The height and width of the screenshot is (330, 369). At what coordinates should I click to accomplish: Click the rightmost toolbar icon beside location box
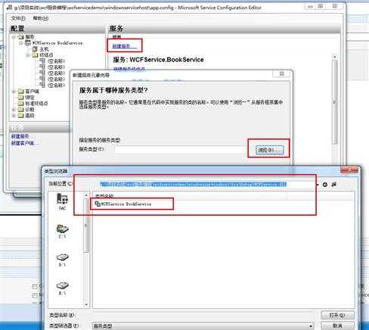[334, 185]
